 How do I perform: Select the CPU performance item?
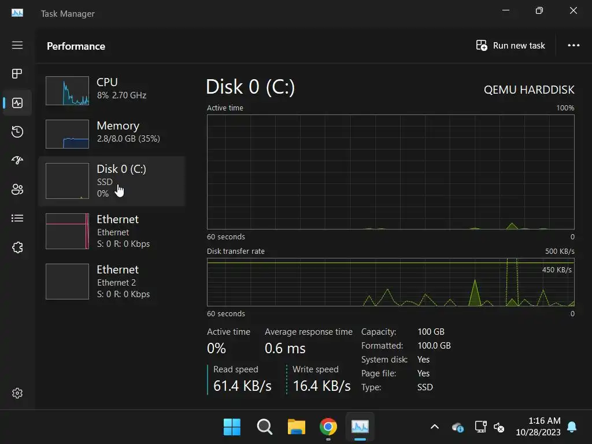pos(111,91)
